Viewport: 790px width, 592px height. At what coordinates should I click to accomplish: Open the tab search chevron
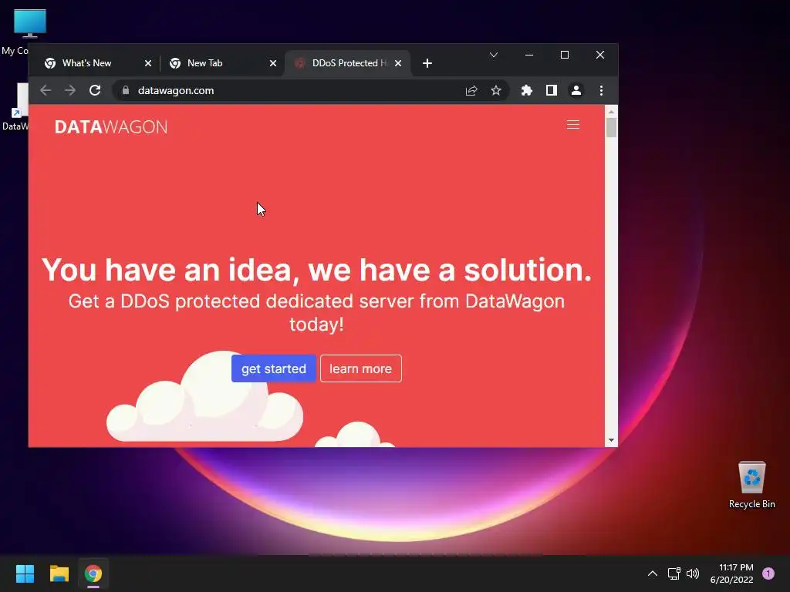tap(494, 55)
